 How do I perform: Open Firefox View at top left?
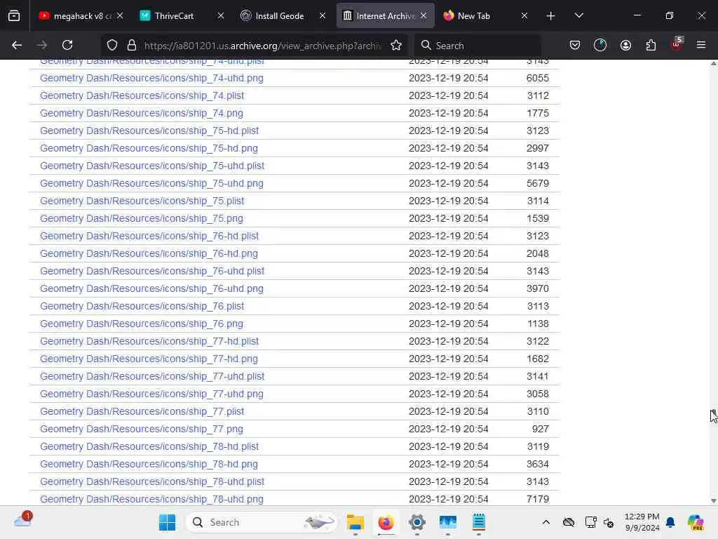coord(14,15)
